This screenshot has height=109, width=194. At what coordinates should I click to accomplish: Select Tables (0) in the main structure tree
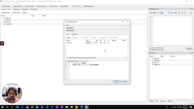tap(8, 18)
